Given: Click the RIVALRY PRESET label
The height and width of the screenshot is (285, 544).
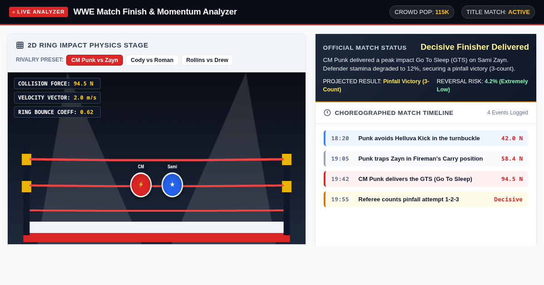Looking at the screenshot, I should coord(39,60).
